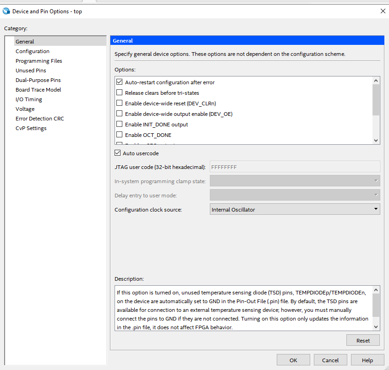Open CvP Settings category
The width and height of the screenshot is (389, 370).
pos(31,128)
